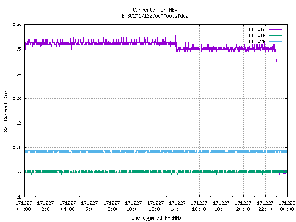Click the x-axis tick label '171227 10:00'

[x=134, y=206]
